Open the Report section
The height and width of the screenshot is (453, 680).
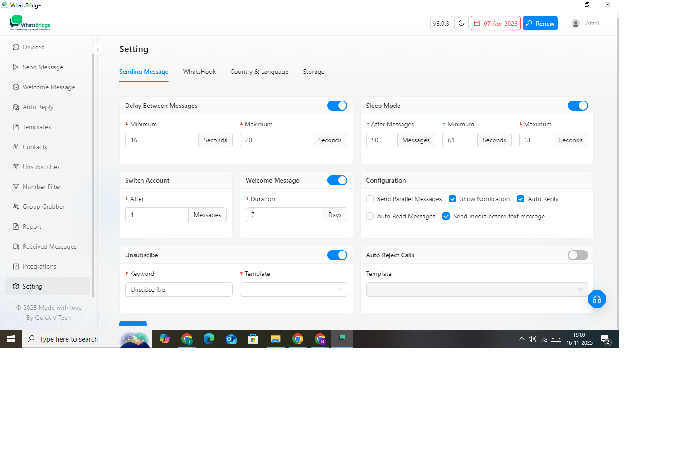pos(32,226)
